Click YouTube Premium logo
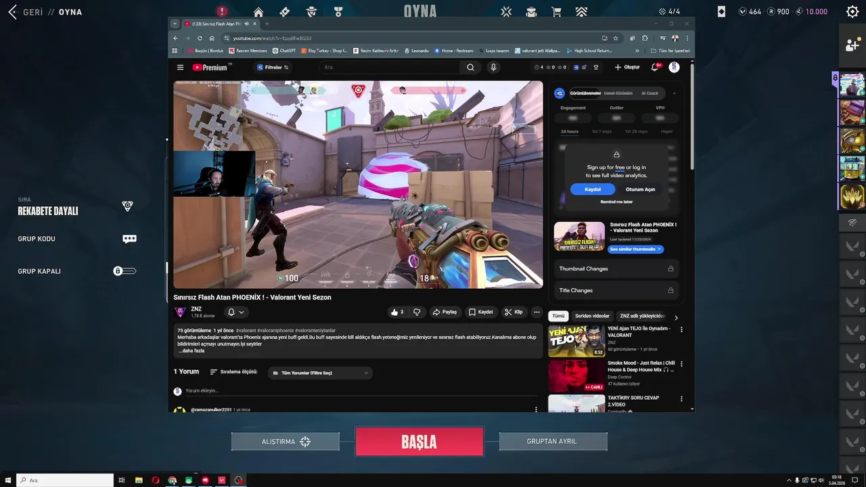Viewport: 866px width, 487px height. (x=211, y=67)
